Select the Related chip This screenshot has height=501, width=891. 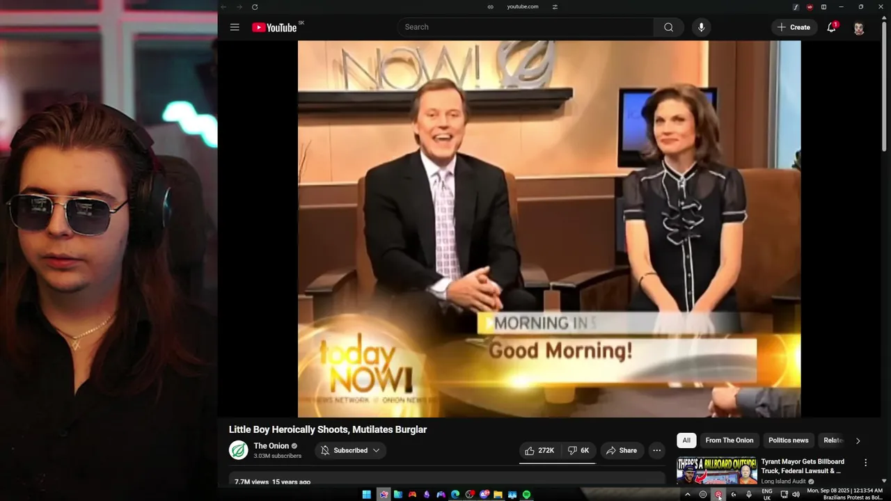tap(833, 440)
